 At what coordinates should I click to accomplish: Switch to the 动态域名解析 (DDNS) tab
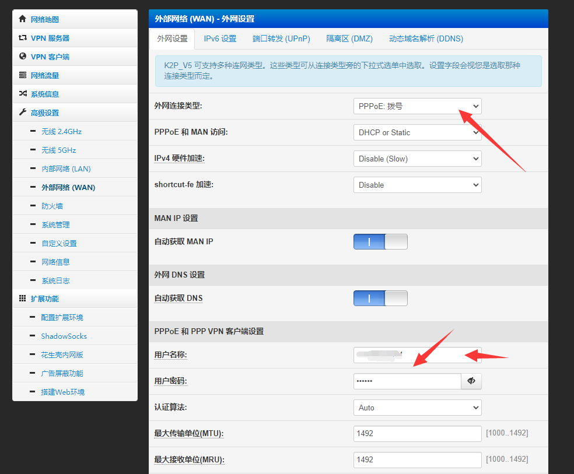(426, 38)
